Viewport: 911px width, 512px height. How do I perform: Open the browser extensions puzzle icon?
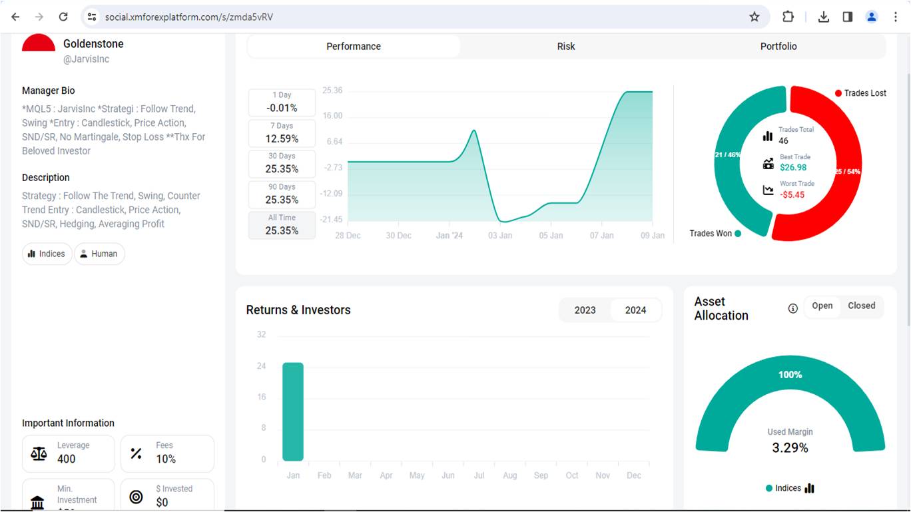pos(788,17)
